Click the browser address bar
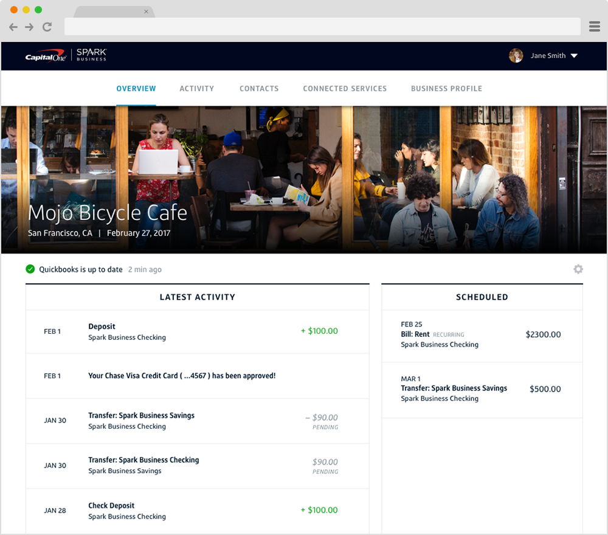 pos(322,27)
